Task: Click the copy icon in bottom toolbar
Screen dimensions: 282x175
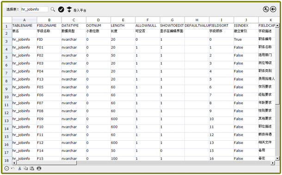Action: pyautogui.click(x=26, y=169)
